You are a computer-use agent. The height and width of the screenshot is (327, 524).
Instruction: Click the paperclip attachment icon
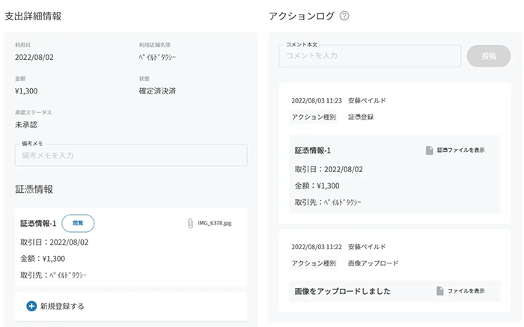191,223
